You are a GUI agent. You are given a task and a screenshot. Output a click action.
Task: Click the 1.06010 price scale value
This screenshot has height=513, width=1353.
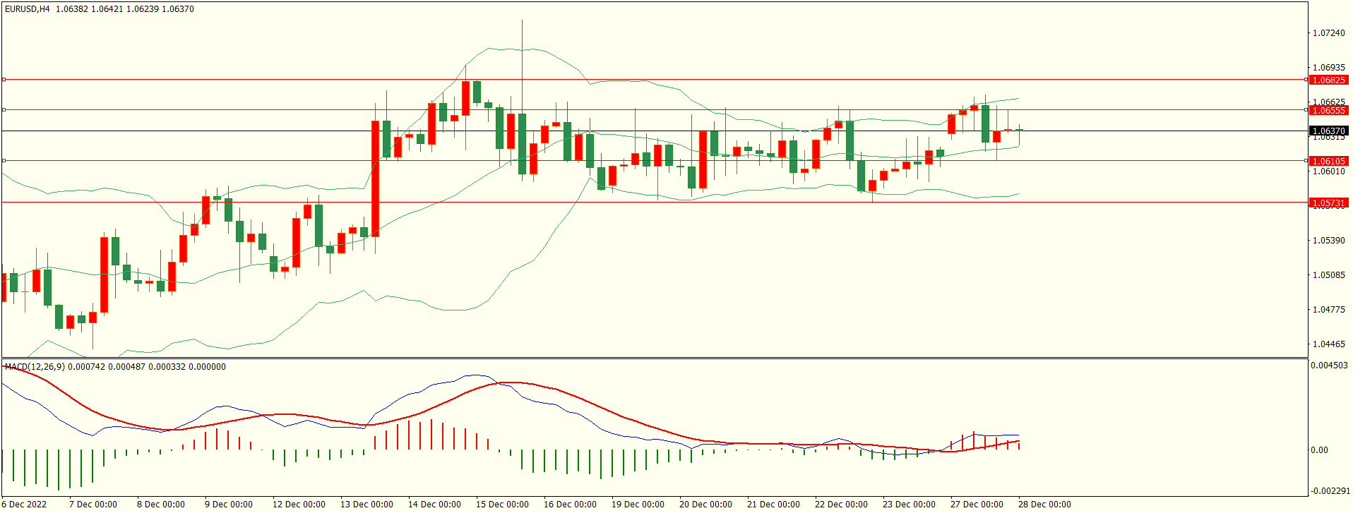(x=1328, y=171)
